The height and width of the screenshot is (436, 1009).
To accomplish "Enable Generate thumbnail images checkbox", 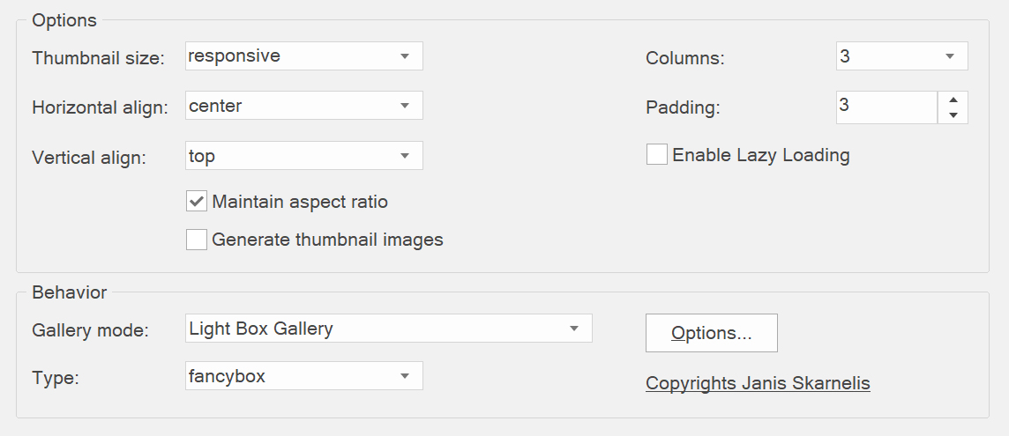I will click(197, 240).
